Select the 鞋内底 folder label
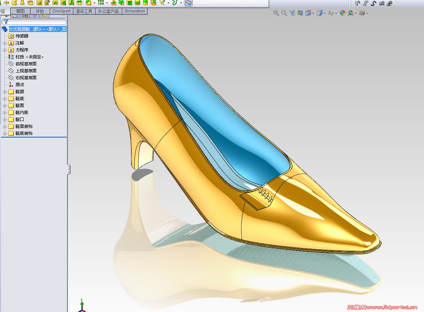The height and width of the screenshot is (312, 424). (x=22, y=113)
